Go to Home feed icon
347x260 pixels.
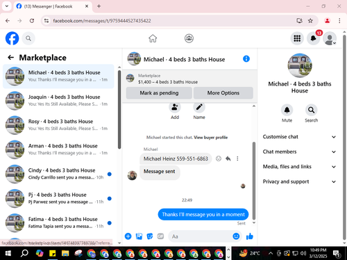pyautogui.click(x=153, y=38)
